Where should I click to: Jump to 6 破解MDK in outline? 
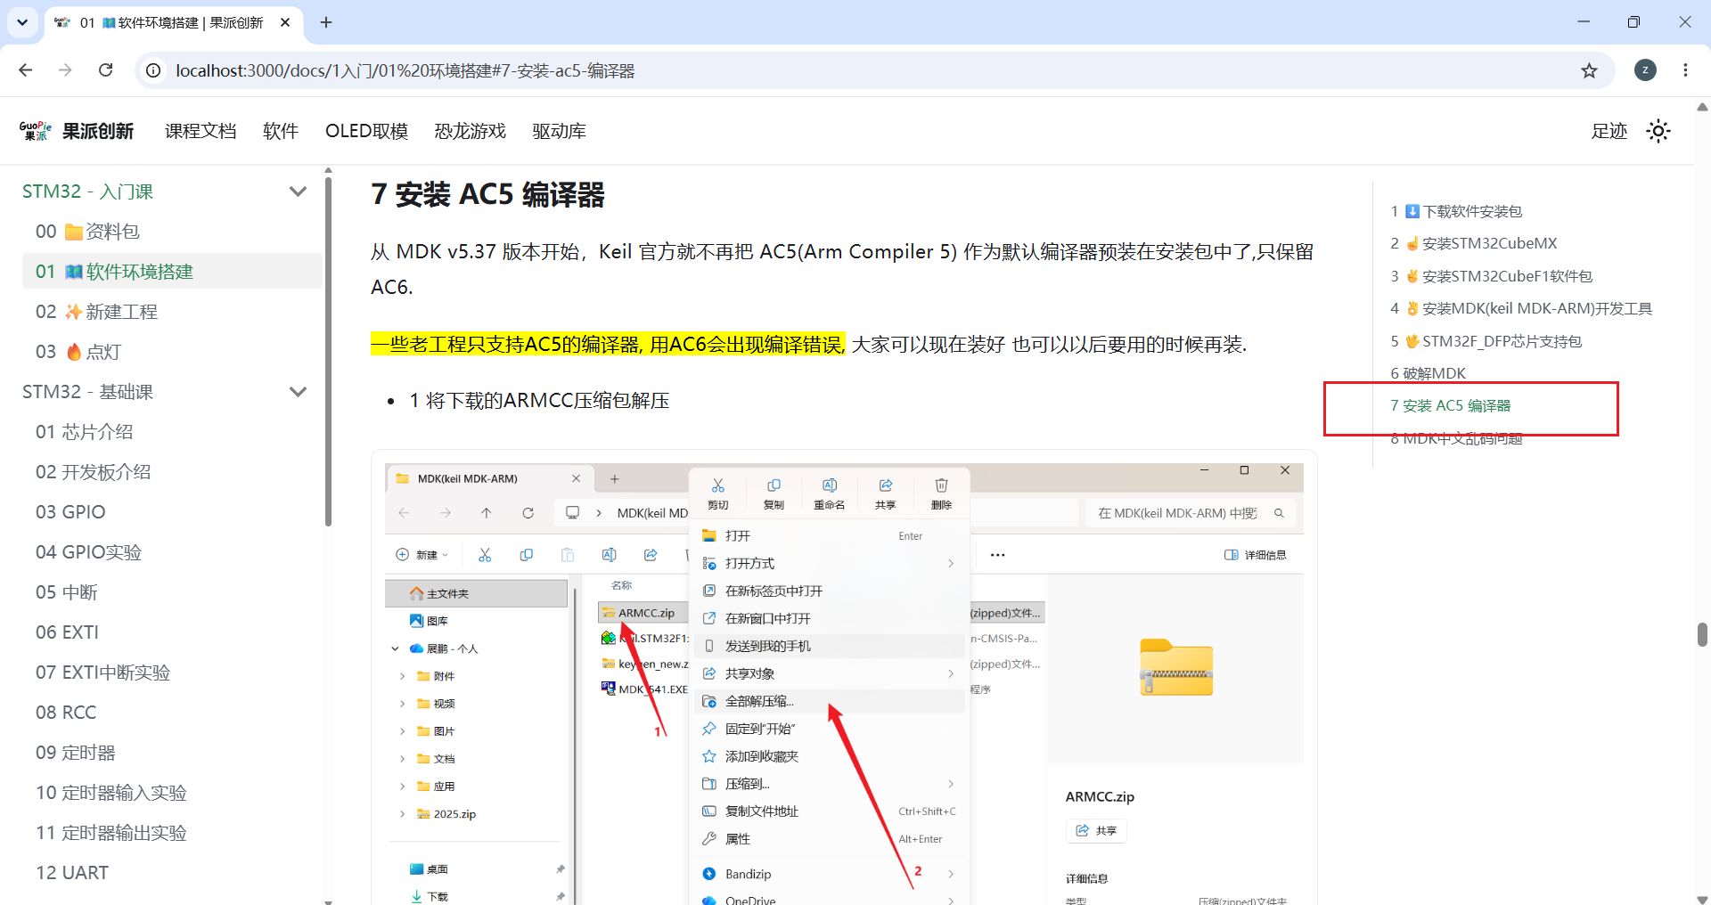[1428, 373]
